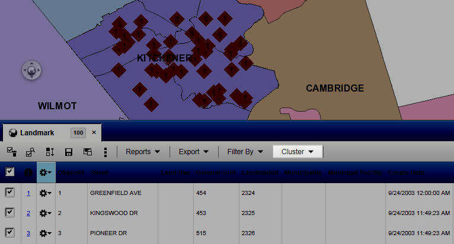Click the zoom to selected features icon

click(31, 152)
